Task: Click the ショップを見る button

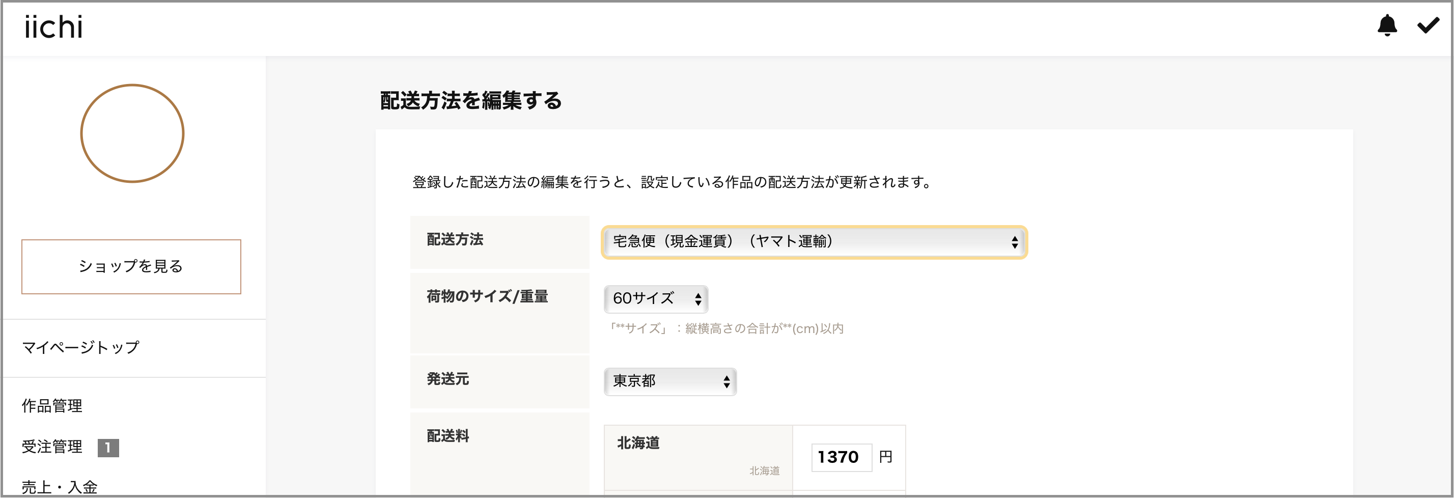Action: pyautogui.click(x=131, y=266)
